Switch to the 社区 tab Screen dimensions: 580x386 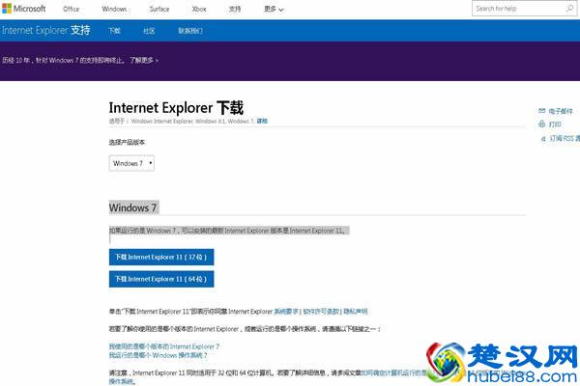click(149, 30)
